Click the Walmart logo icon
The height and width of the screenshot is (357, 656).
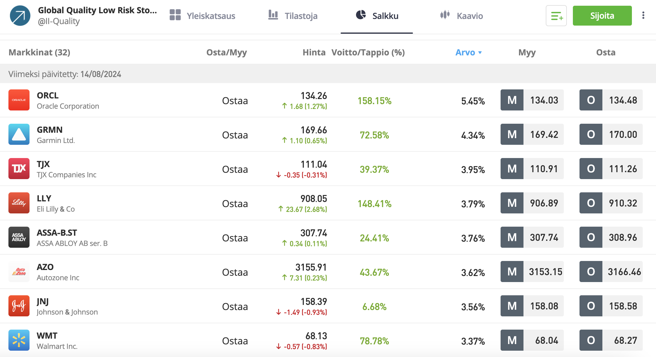tap(19, 340)
